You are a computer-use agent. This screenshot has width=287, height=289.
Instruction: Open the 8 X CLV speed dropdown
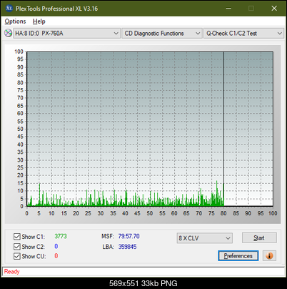click(205, 238)
